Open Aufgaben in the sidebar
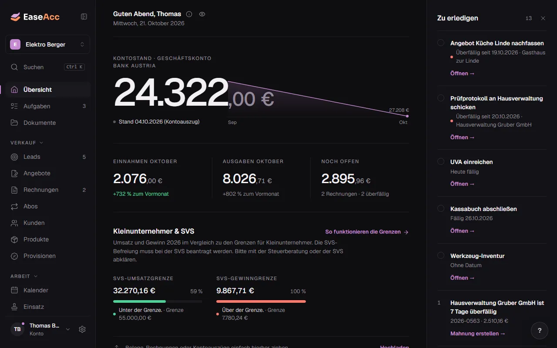This screenshot has width=557, height=348. 47,106
